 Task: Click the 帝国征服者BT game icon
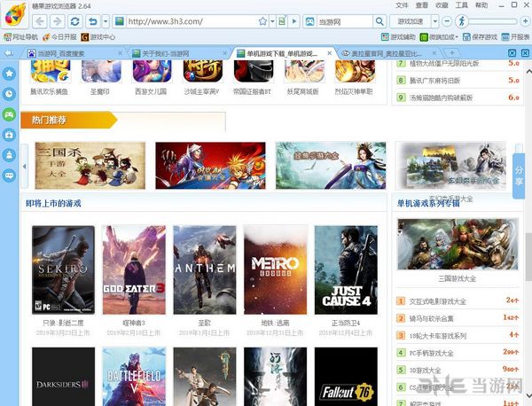[x=253, y=72]
